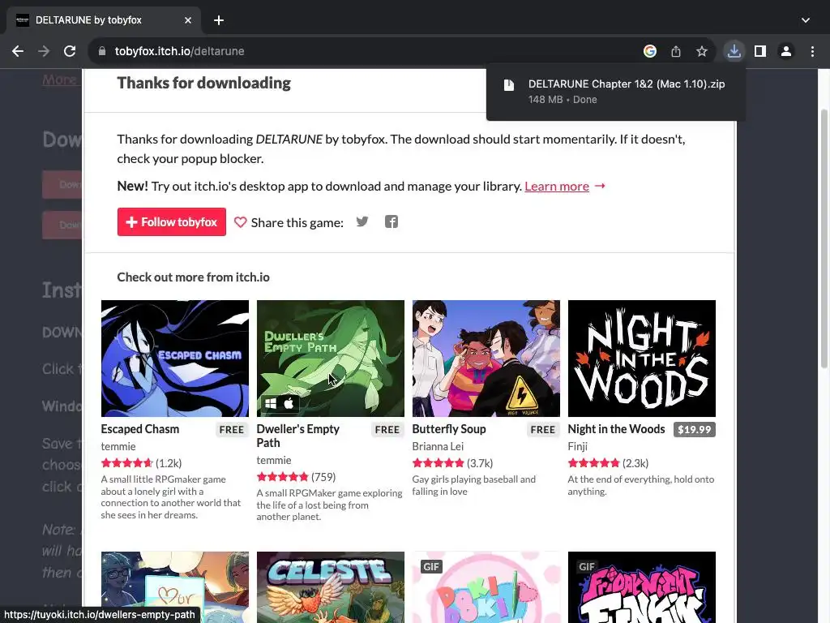Click the file icon in download popup
830x623 pixels.
(x=509, y=84)
